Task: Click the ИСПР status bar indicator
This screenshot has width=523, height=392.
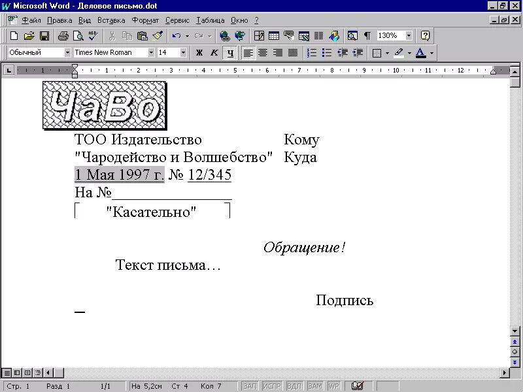Action: 272,386
